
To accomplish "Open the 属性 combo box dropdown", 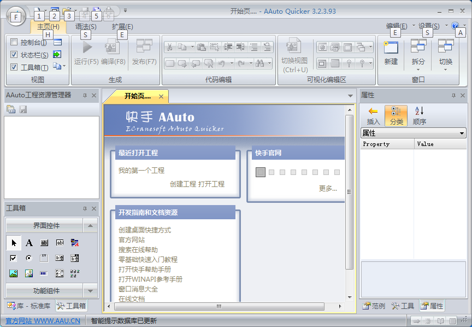I will (462, 133).
